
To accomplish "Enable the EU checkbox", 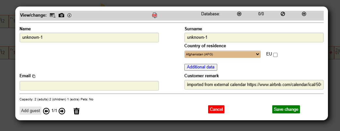I will pos(275,55).
